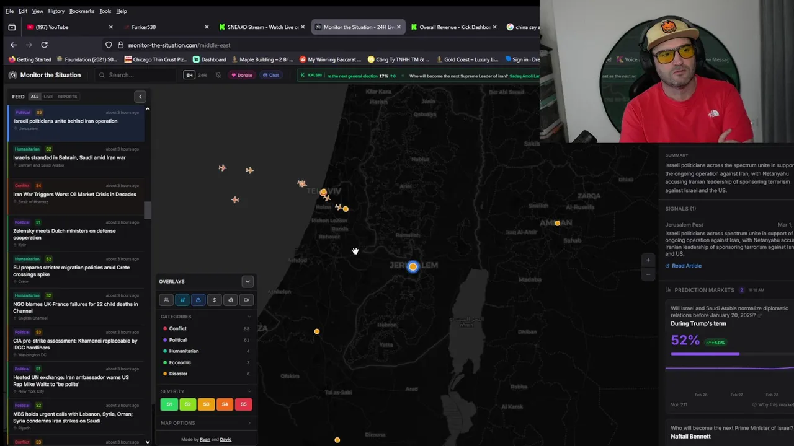This screenshot has width=794, height=446.
Task: Switch to the Funker530 browser tab
Action: click(165, 27)
